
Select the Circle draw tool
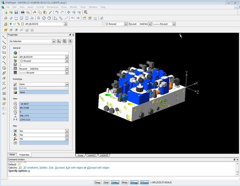[4, 47]
